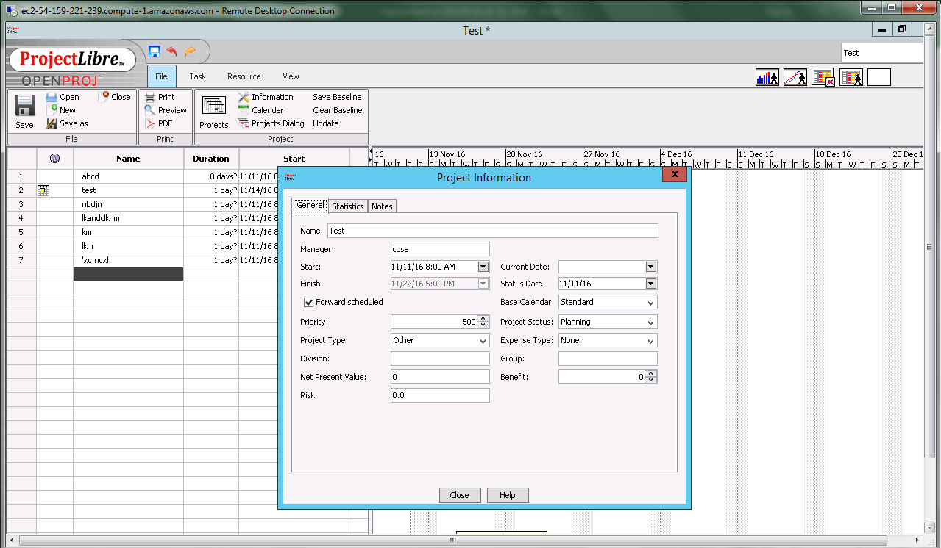941x548 pixels.
Task: Click the Close button in the dialog
Action: 459,495
